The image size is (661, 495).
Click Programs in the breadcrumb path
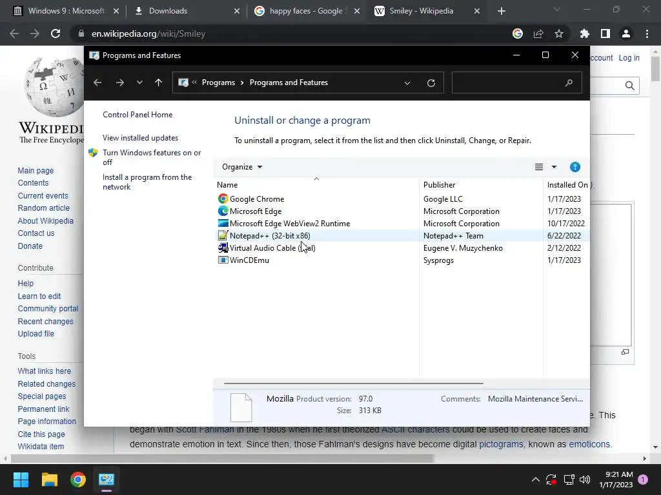pyautogui.click(x=218, y=82)
